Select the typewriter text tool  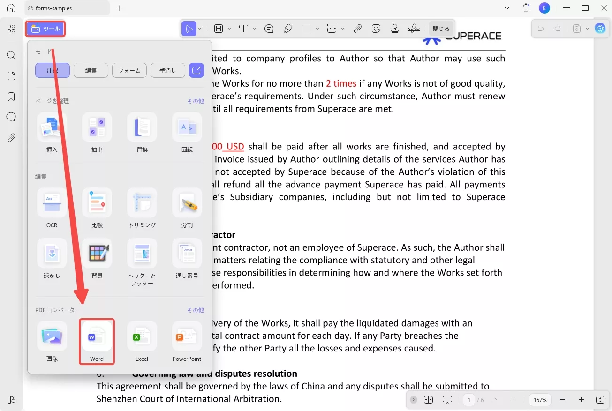pos(243,29)
